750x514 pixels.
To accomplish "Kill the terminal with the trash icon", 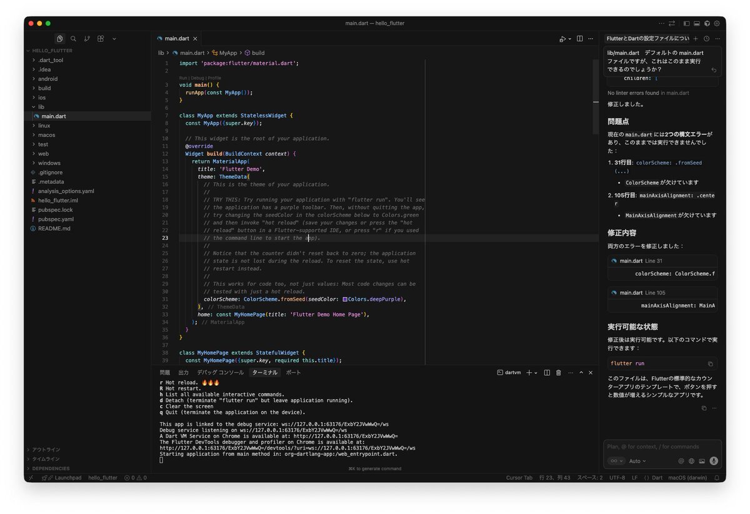I will click(x=559, y=373).
